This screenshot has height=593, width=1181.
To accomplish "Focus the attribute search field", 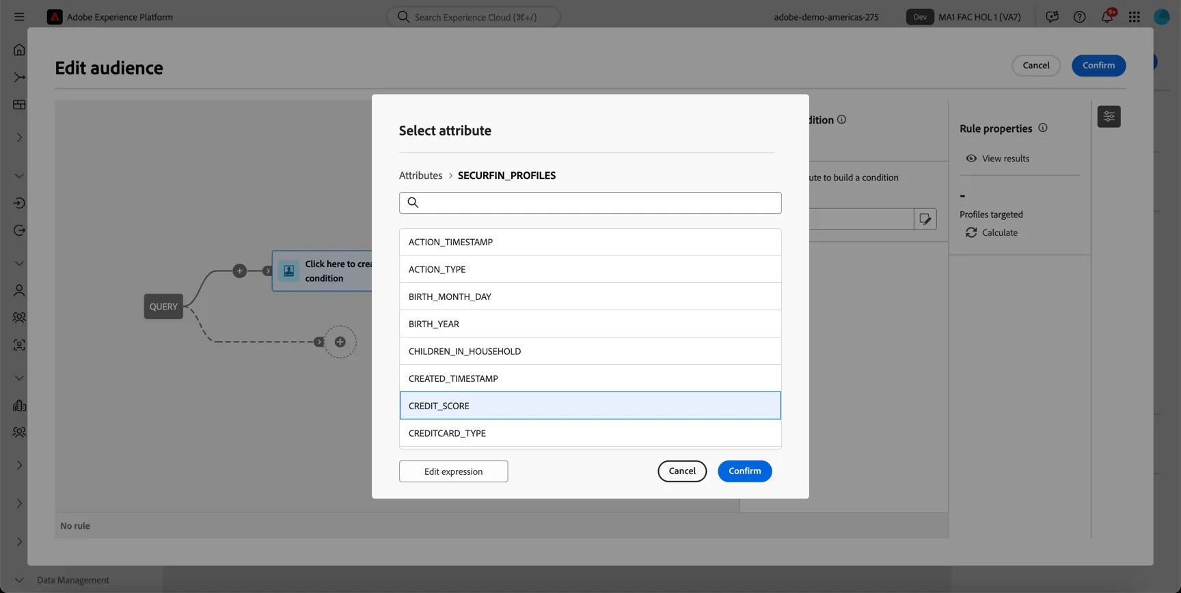I will [590, 203].
